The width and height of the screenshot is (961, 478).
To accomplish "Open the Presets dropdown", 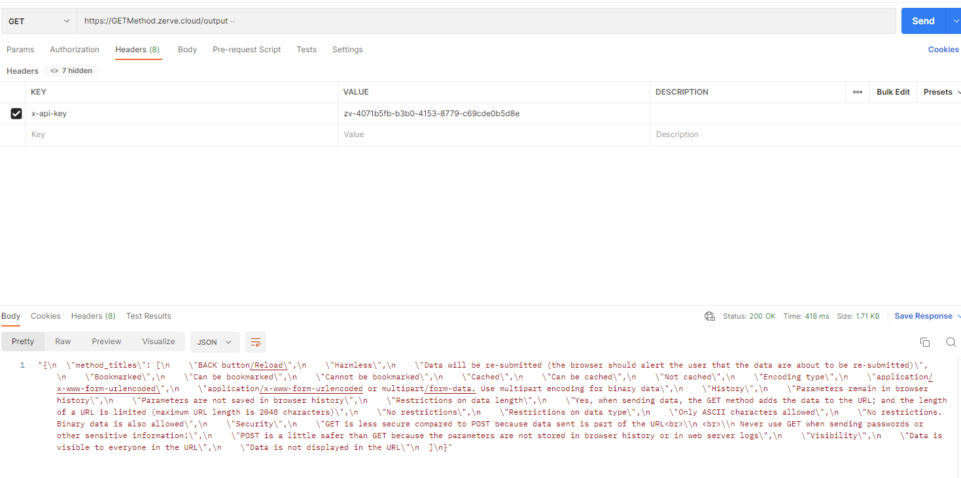I will point(941,92).
